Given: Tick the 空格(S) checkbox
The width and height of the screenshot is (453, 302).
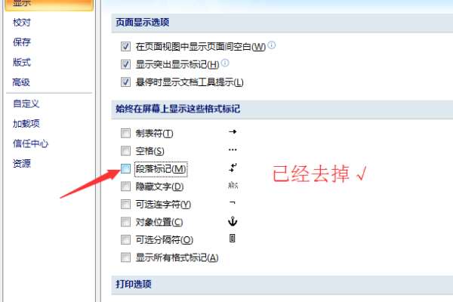Looking at the screenshot, I should pyautogui.click(x=125, y=150).
